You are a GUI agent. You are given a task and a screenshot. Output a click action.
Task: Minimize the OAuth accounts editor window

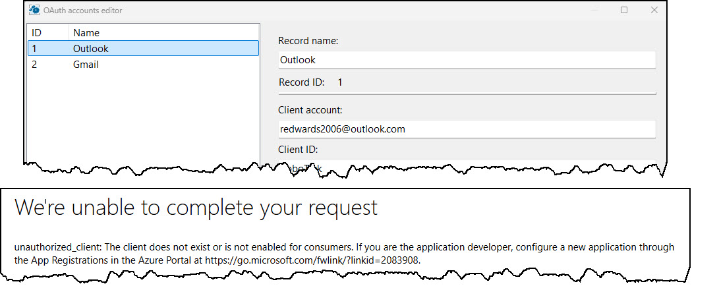[x=594, y=10]
